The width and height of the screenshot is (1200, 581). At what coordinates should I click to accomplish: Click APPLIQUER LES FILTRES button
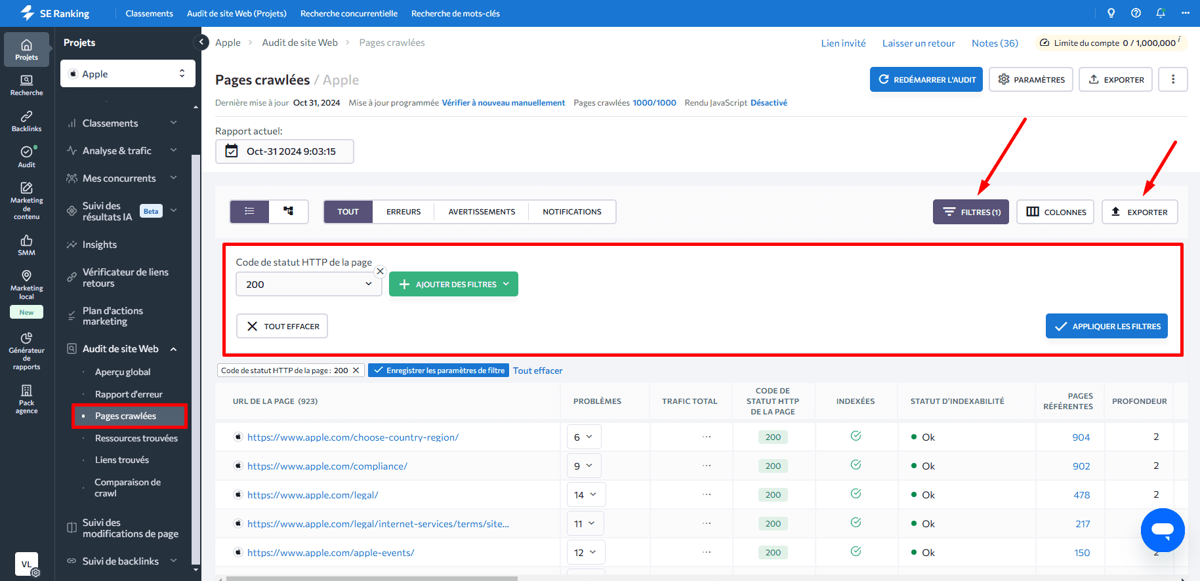point(1107,326)
